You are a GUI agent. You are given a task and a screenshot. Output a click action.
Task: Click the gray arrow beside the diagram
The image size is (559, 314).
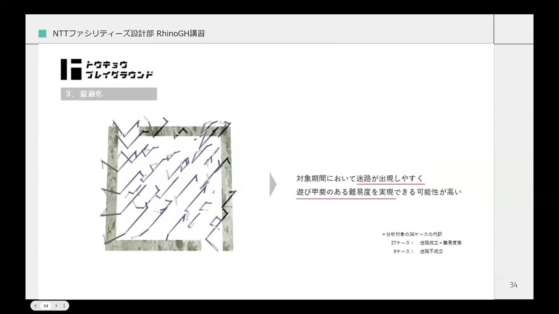pyautogui.click(x=273, y=185)
